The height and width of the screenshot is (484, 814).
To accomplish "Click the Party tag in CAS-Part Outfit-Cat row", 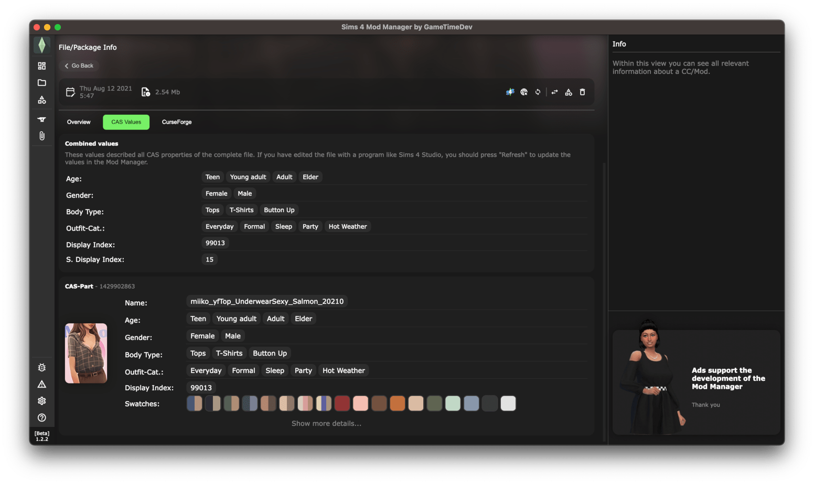I will [303, 370].
